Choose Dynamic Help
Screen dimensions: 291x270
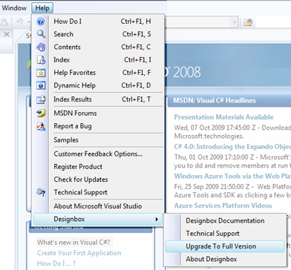coord(98,85)
